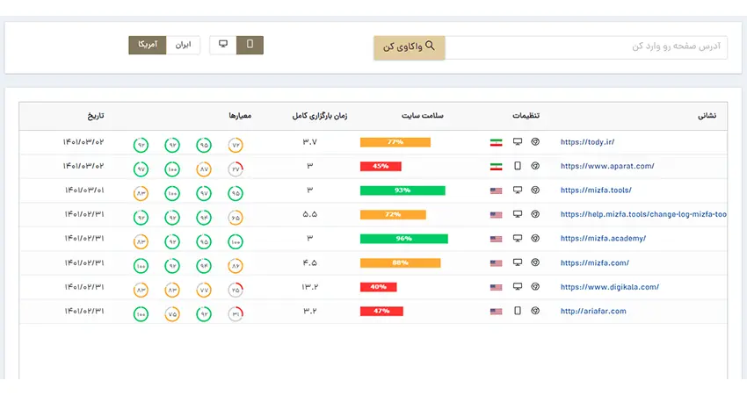Click Chrome icon in help.mizfa.tools row

click(x=535, y=214)
